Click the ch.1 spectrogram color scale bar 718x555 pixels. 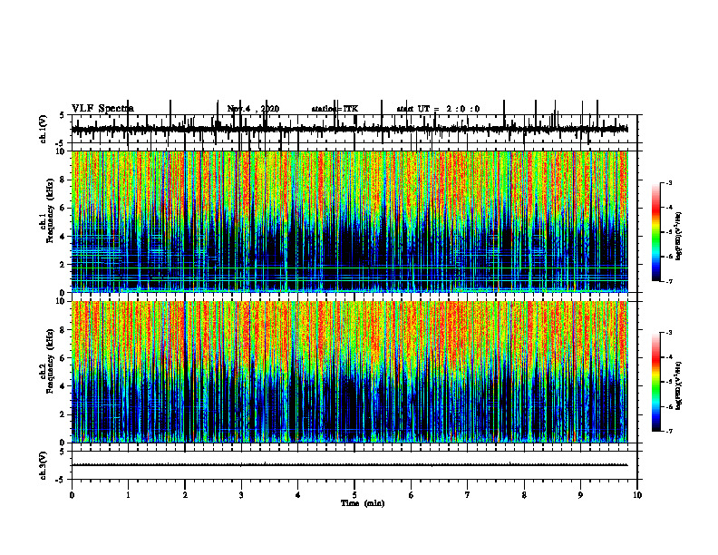pos(655,231)
